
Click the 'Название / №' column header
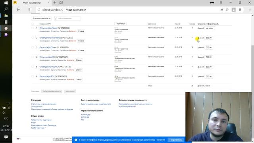(45, 24)
